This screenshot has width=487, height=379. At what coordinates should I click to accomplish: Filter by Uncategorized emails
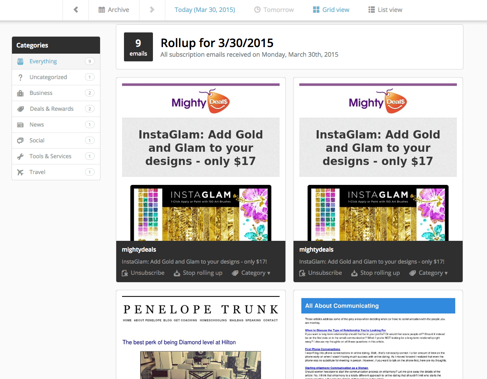(48, 77)
